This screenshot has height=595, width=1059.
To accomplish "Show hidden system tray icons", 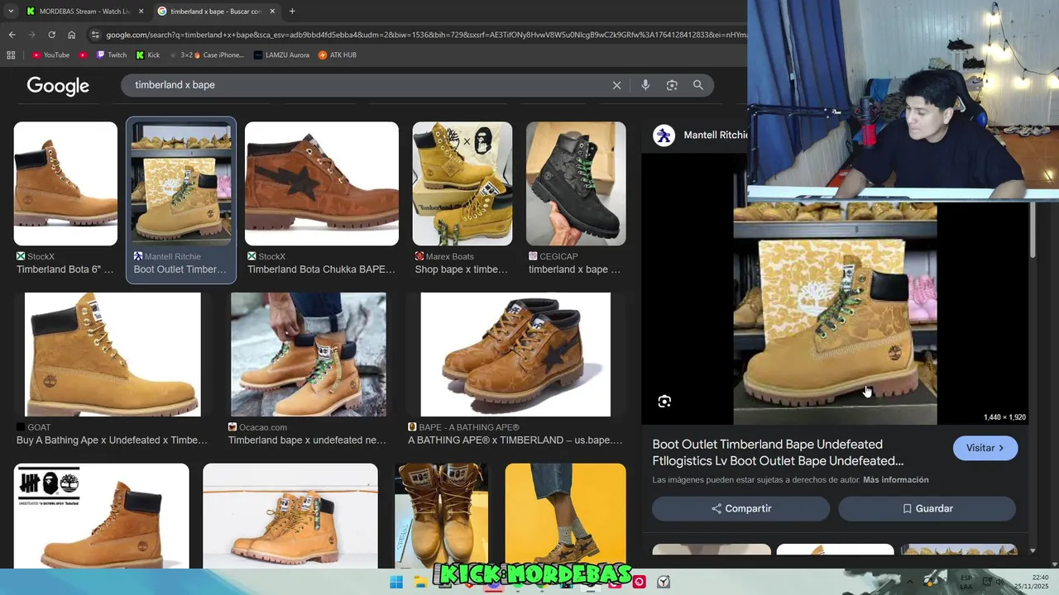I will click(908, 582).
